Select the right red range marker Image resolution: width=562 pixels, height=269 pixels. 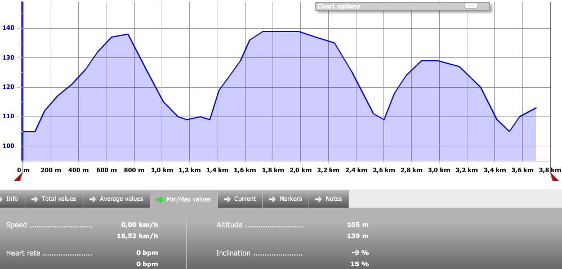click(x=554, y=177)
